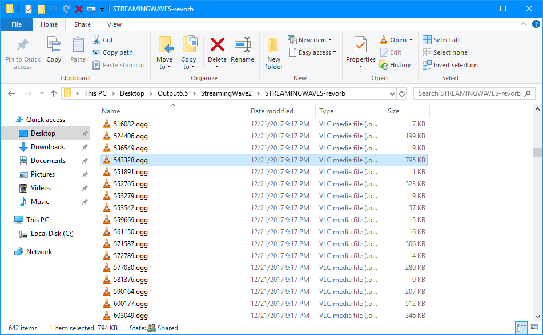The width and height of the screenshot is (543, 335).
Task: Open Properties of the selected file
Action: click(360, 51)
